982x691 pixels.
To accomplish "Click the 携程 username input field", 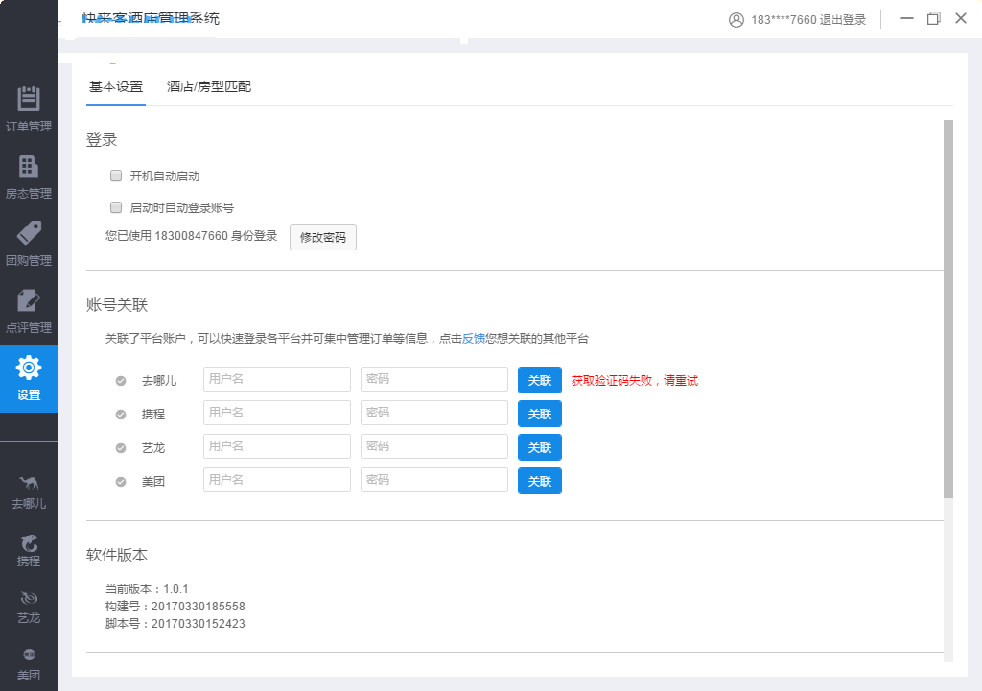I will [276, 413].
